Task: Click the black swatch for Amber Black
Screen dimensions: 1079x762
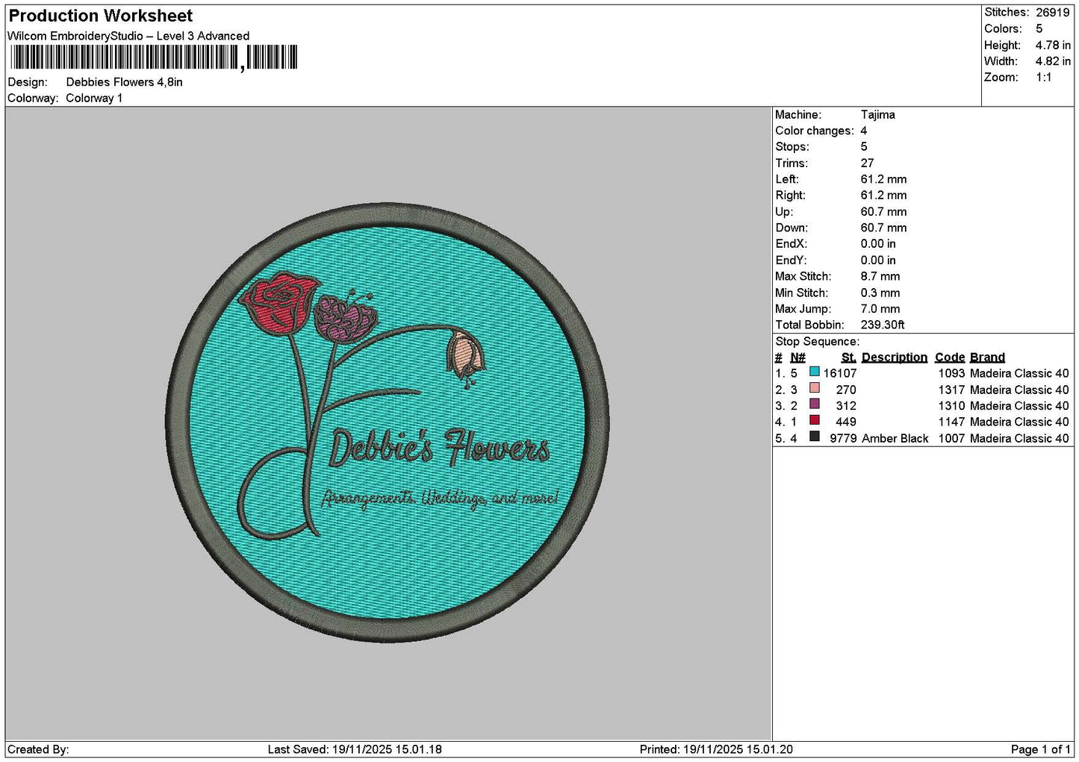Action: click(815, 437)
